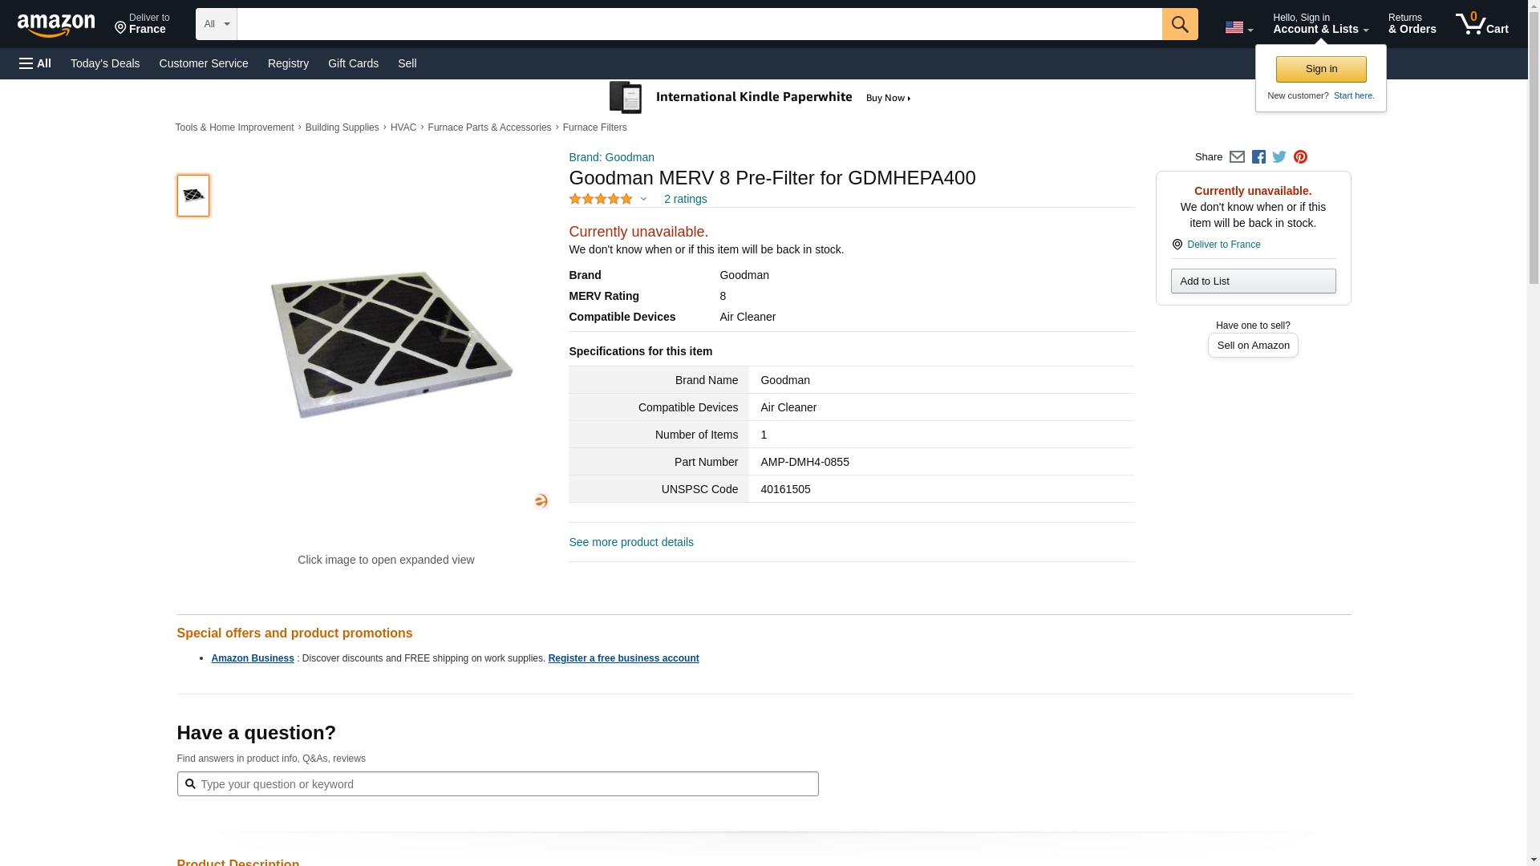1540x866 pixels.
Task: Open See more product details link
Action: [x=631, y=542]
